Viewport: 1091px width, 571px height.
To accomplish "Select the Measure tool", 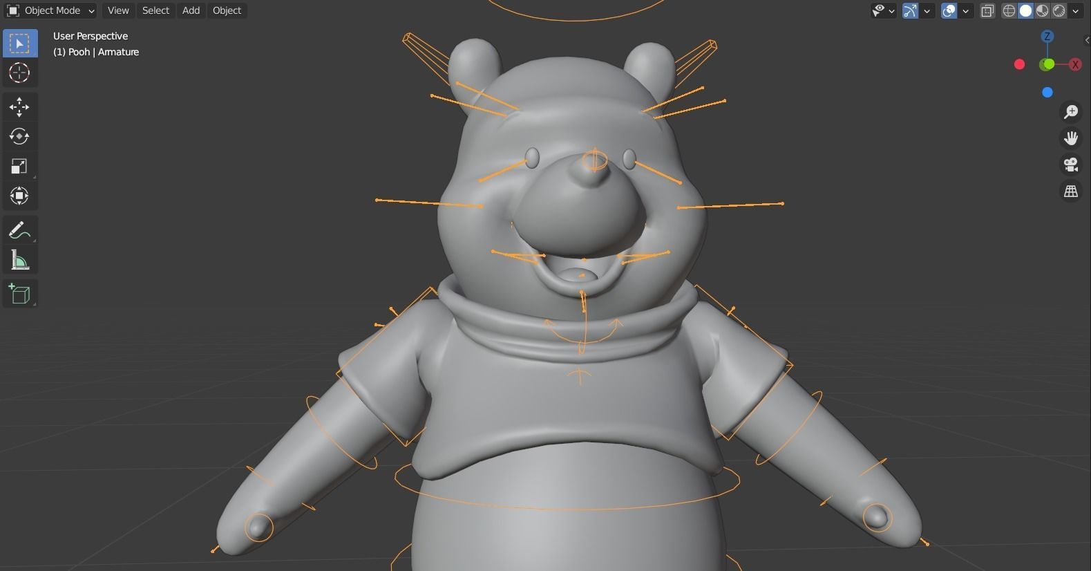I will click(19, 260).
